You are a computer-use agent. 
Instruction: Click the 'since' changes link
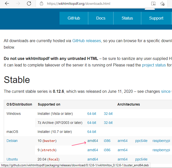[x=166, y=92]
